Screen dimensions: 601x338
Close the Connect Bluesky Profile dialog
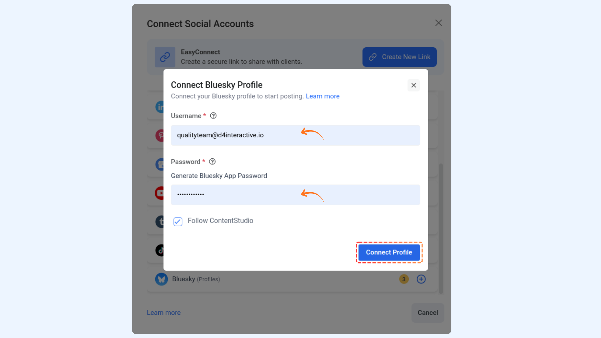tap(414, 85)
